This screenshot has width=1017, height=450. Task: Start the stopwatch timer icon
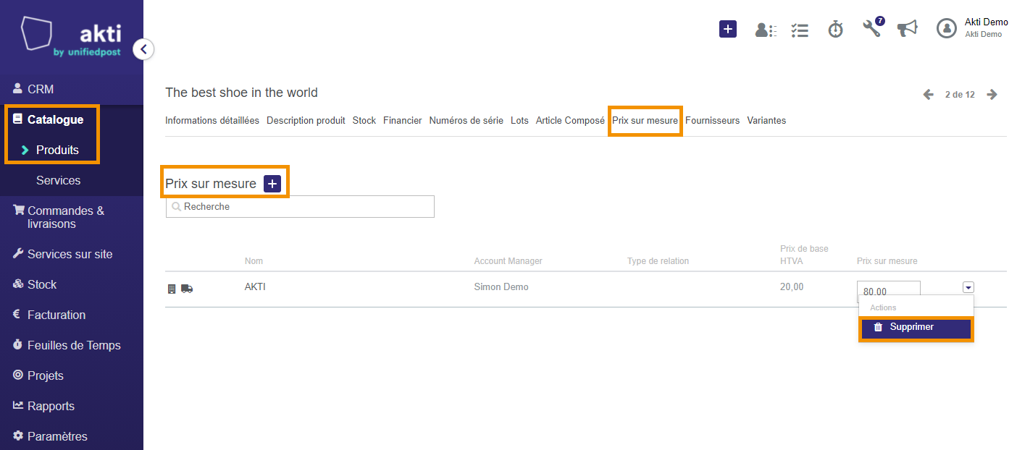836,29
